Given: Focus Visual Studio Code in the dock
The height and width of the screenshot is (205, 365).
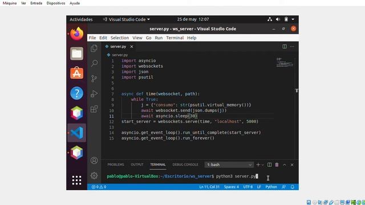Looking at the screenshot, I should 76,133.
